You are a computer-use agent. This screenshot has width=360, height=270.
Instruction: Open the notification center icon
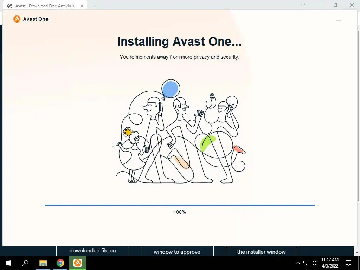pos(348,263)
